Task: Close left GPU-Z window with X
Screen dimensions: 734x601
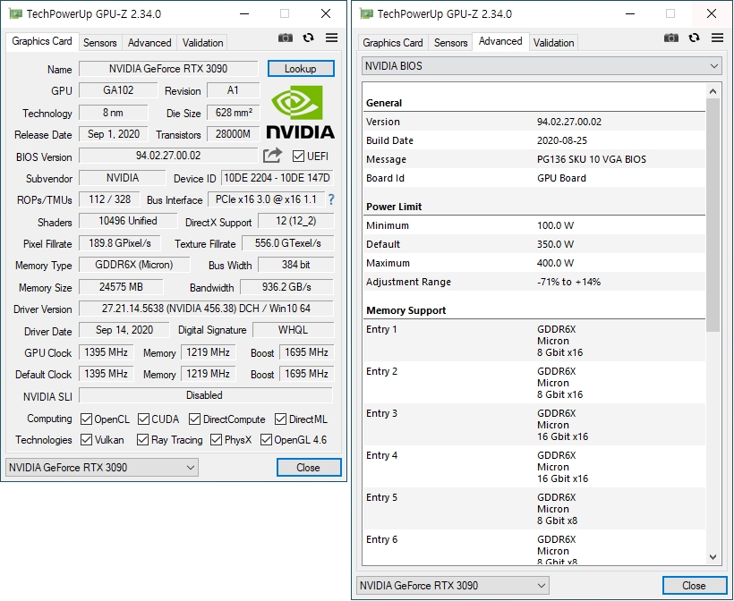Action: pos(326,13)
